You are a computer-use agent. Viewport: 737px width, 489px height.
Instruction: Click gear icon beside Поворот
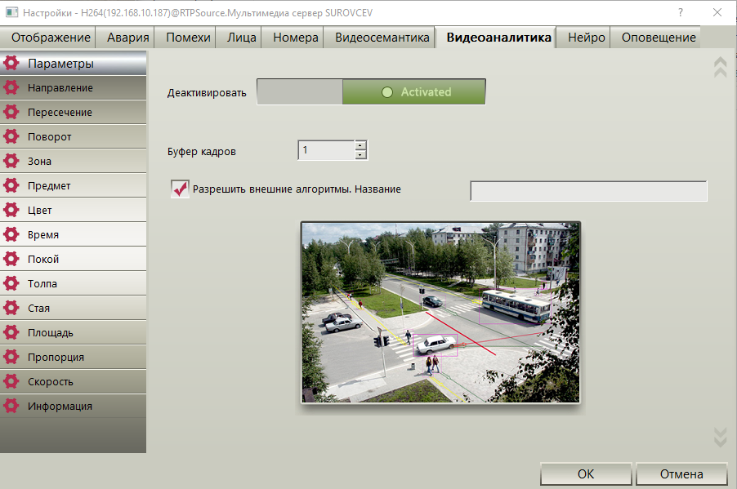pos(11,136)
